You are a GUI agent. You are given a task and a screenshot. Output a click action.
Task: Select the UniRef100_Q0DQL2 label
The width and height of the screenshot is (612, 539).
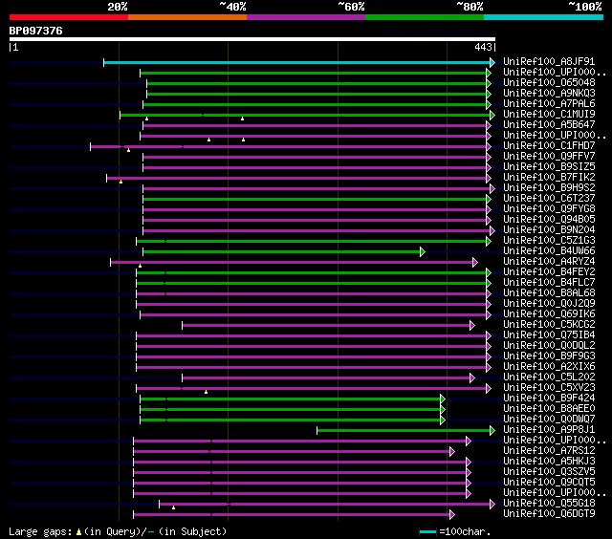point(549,346)
